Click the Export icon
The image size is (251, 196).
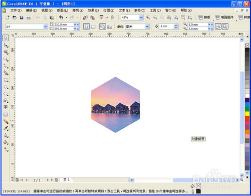coord(92,18)
